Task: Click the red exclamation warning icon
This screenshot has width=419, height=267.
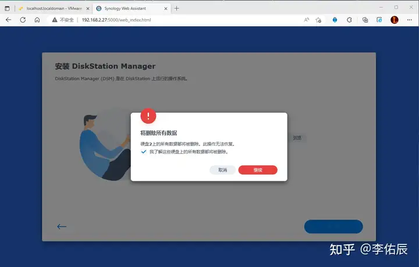Action: coord(148,116)
